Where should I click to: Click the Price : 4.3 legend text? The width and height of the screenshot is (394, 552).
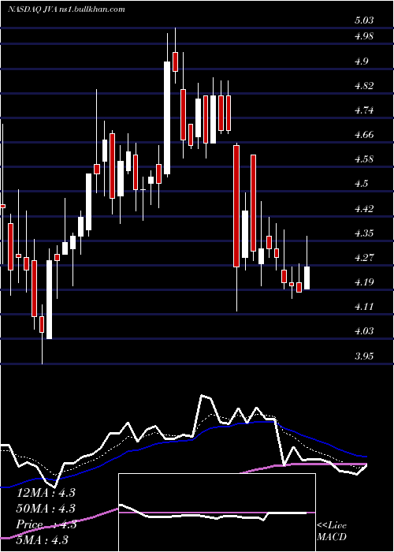coord(46,524)
